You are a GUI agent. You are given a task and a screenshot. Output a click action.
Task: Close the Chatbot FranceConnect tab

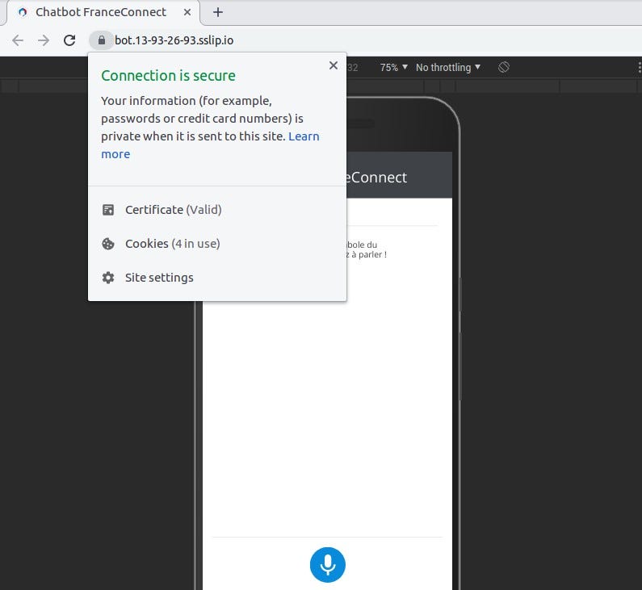click(187, 12)
